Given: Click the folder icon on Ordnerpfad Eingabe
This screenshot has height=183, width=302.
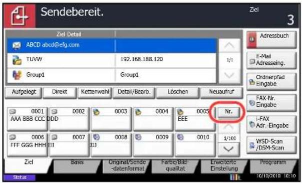Looking at the screenshot, I should pos(252,82).
